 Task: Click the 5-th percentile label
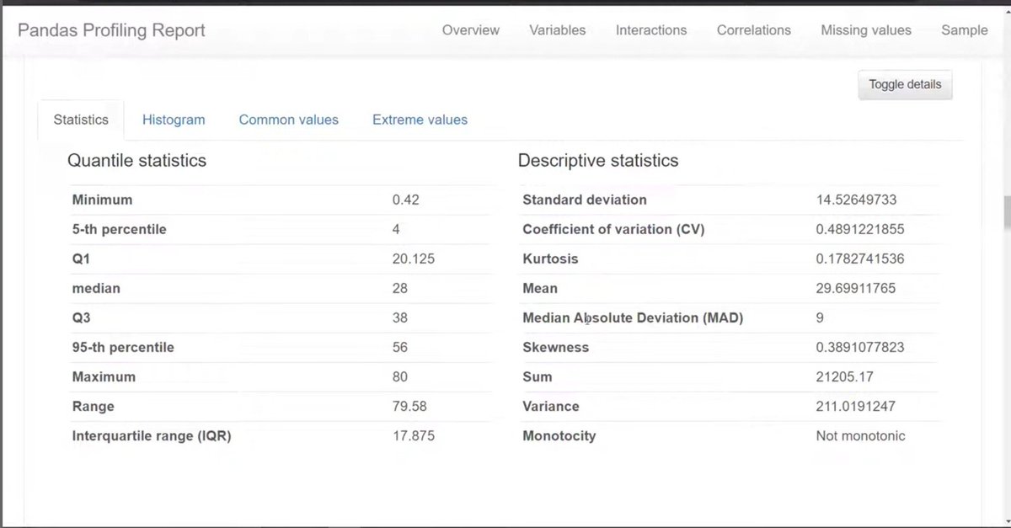pyautogui.click(x=119, y=229)
